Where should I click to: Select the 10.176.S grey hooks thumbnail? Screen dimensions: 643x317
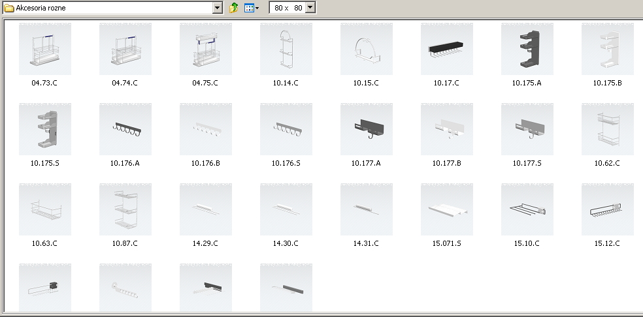pos(286,129)
